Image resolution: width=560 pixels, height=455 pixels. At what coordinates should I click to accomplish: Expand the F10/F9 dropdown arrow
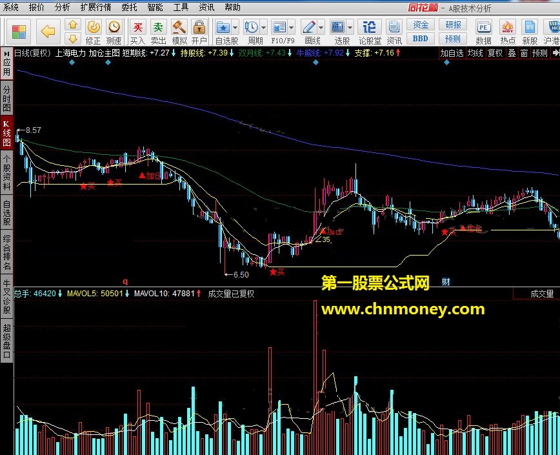[292, 28]
